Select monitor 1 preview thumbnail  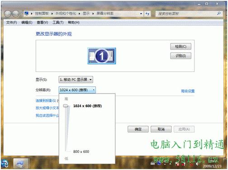102,56
